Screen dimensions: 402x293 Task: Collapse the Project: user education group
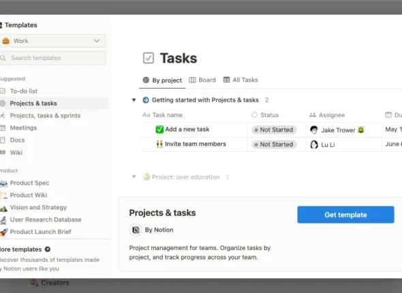pyautogui.click(x=134, y=176)
